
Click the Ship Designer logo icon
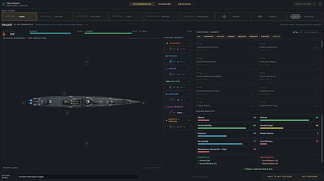click(3, 4)
